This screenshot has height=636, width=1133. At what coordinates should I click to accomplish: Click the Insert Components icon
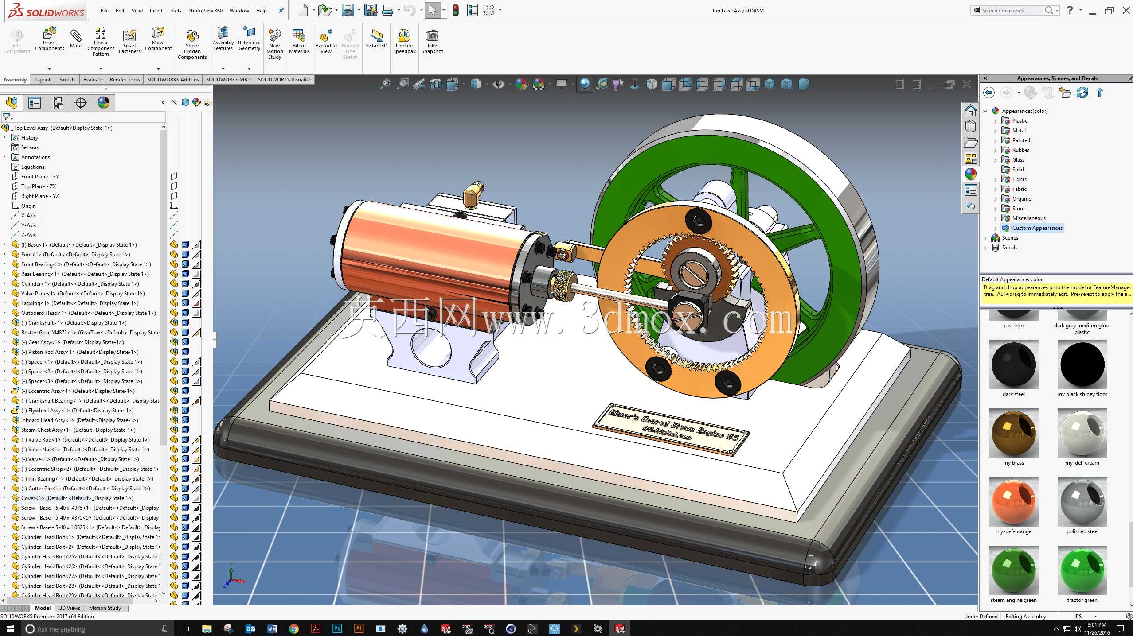click(50, 39)
